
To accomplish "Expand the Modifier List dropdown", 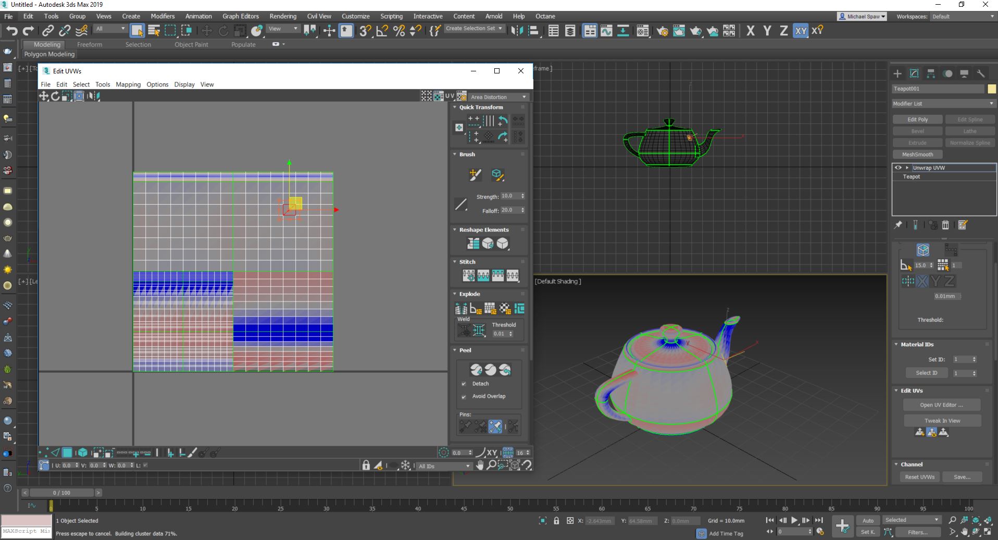I will (x=943, y=104).
